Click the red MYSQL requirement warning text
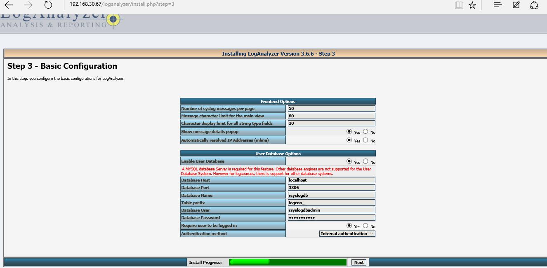Image resolution: width=547 pixels, height=268 pixels. point(276,171)
